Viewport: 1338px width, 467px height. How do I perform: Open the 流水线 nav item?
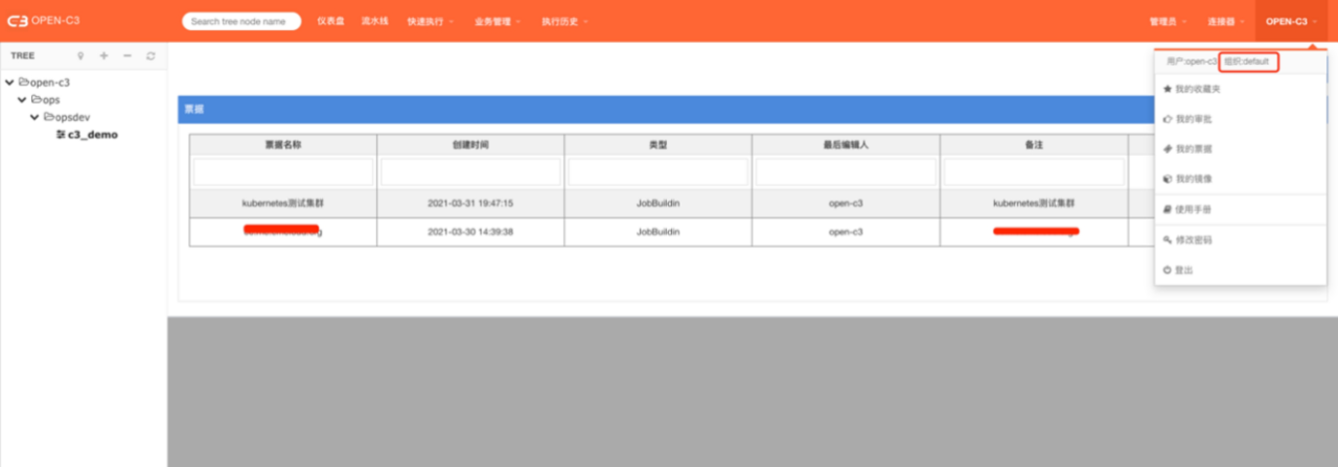coord(375,21)
